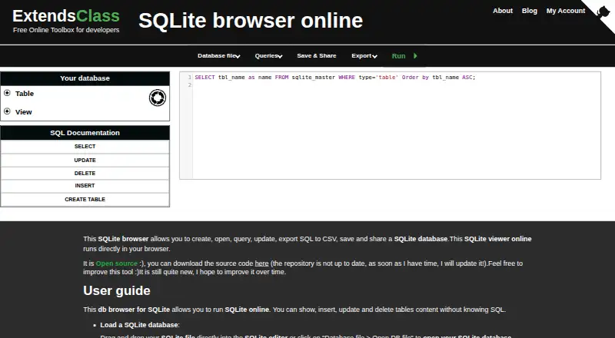615x338 pixels.
Task: Open the Export dropdown menu
Action: pyautogui.click(x=364, y=55)
